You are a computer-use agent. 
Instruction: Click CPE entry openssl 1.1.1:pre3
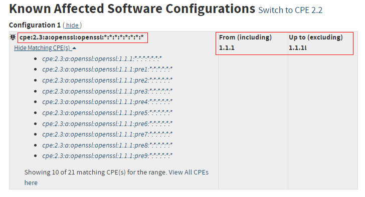[107, 91]
